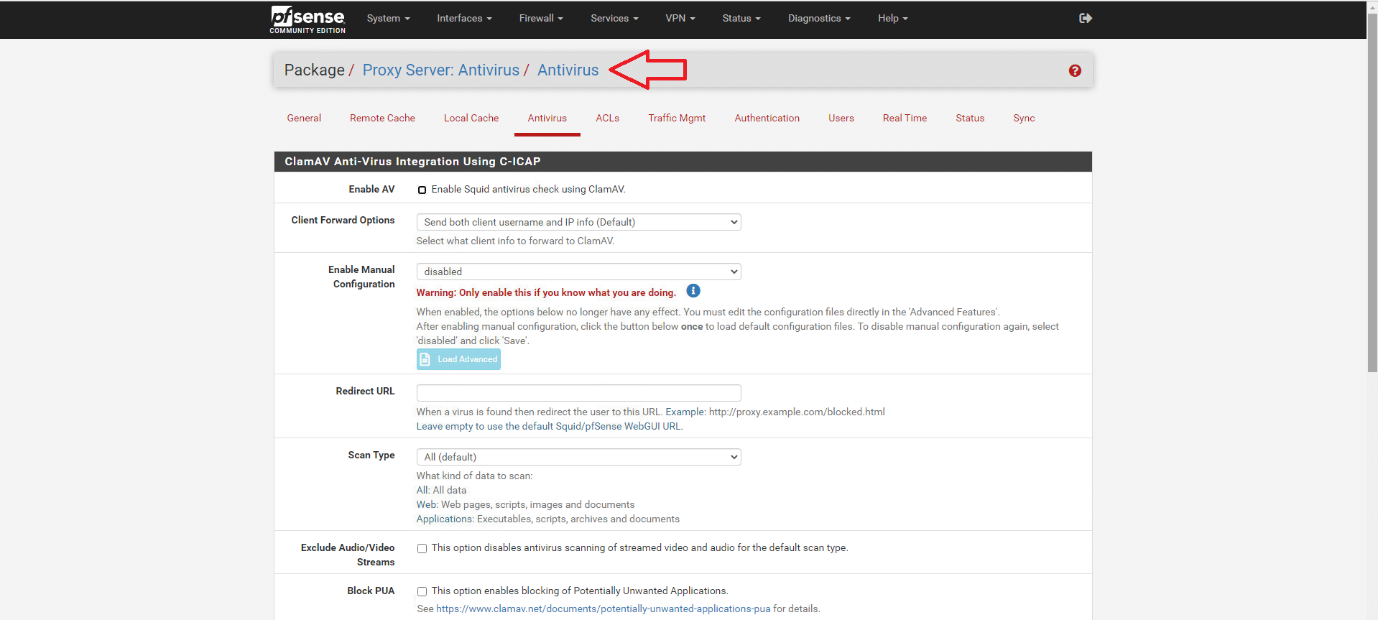This screenshot has height=620, width=1378.
Task: Click the red Warning text
Action: (x=546, y=292)
